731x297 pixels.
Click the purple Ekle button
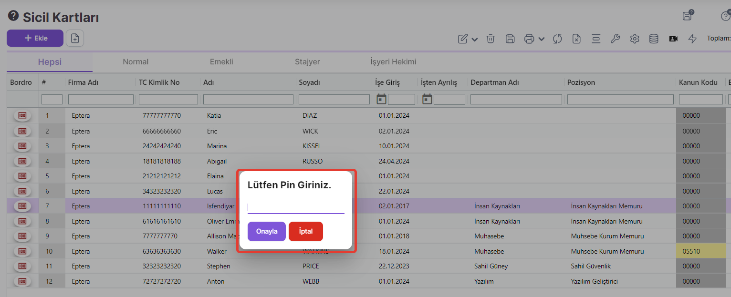(x=35, y=38)
